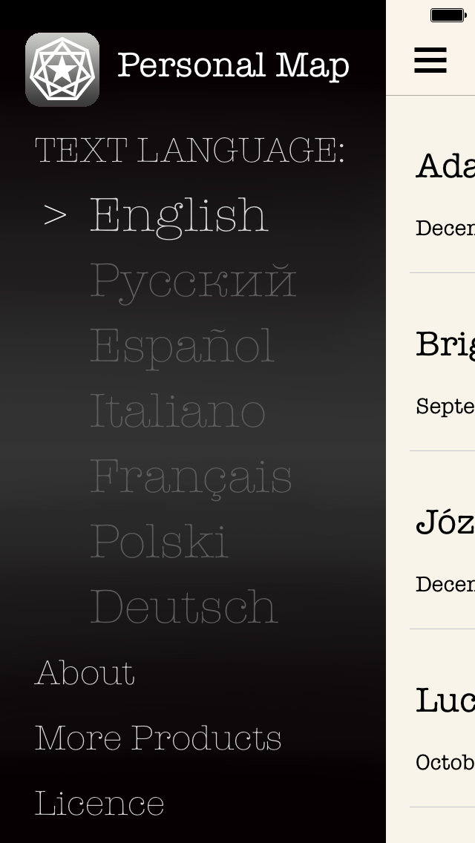View the Licence page
The height and width of the screenshot is (843, 475).
click(99, 803)
